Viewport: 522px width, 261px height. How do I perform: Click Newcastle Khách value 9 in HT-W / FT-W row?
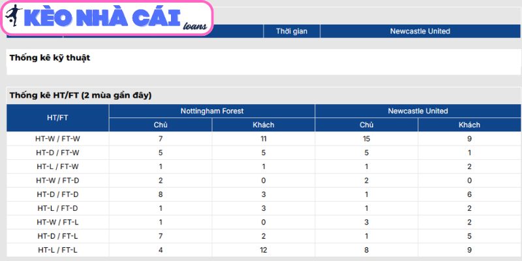469,139
